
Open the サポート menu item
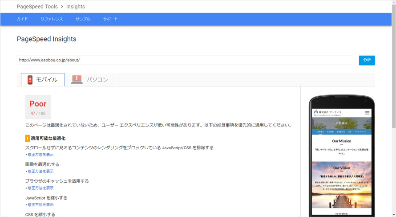click(x=110, y=19)
